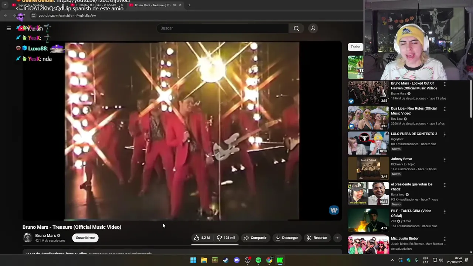473x266 pixels.
Task: Open the tab search dropdown arrow
Action: pos(4,5)
